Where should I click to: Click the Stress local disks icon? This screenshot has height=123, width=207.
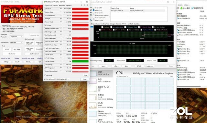(91, 18)
